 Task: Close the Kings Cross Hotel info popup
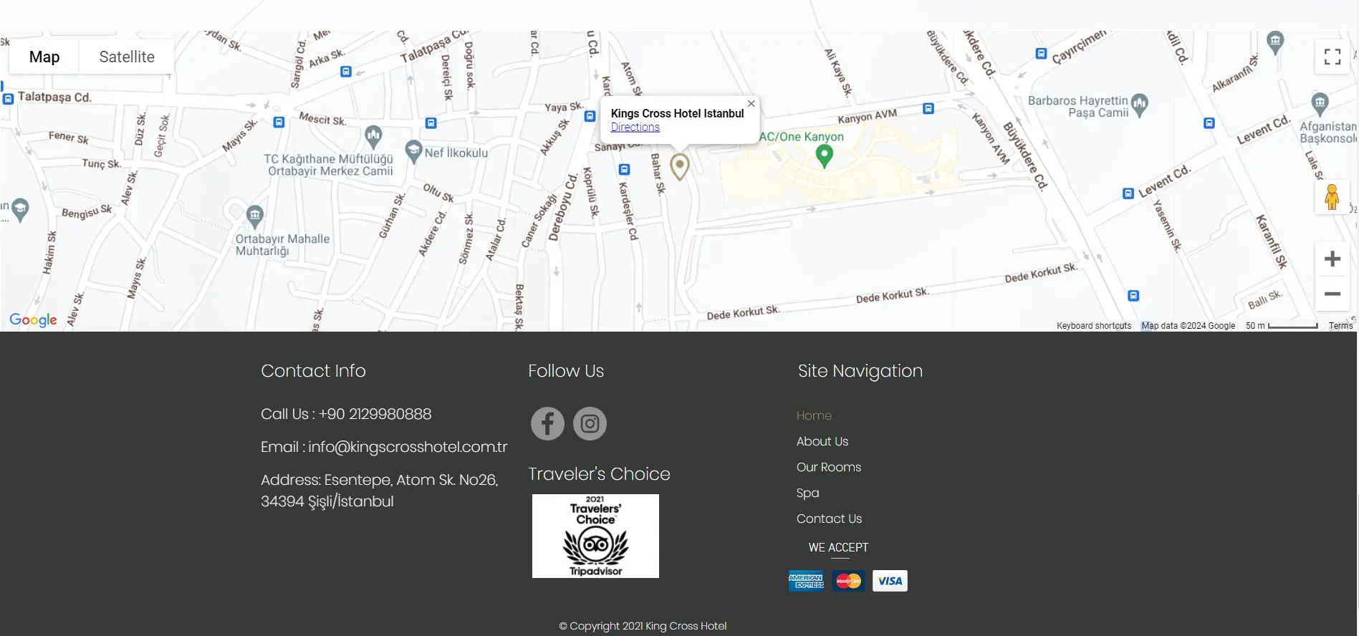coord(751,104)
